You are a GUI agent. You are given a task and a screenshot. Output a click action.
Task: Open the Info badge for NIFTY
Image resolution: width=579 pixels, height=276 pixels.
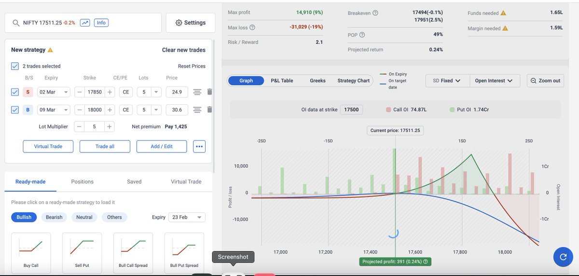click(101, 23)
